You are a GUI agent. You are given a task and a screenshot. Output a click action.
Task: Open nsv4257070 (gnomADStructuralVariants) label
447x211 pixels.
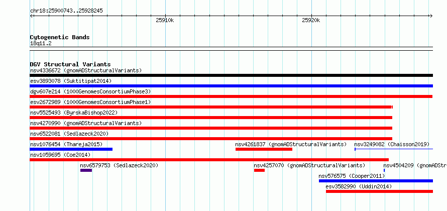(x=309, y=165)
